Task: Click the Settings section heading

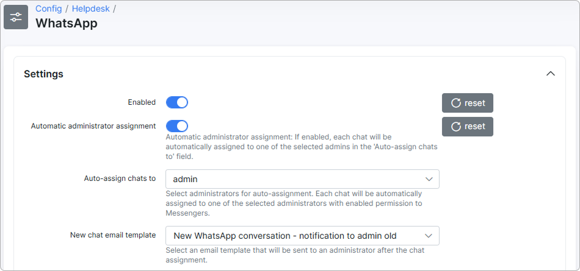Action: coord(43,74)
